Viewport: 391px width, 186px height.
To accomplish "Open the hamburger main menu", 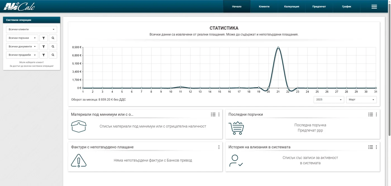I will pos(374,7).
